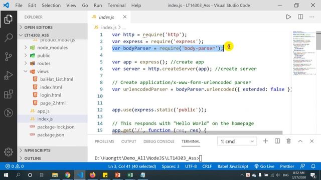Image resolution: width=321 pixels, height=180 pixels.
Task: Open the Edit menu
Action: coord(32,5)
